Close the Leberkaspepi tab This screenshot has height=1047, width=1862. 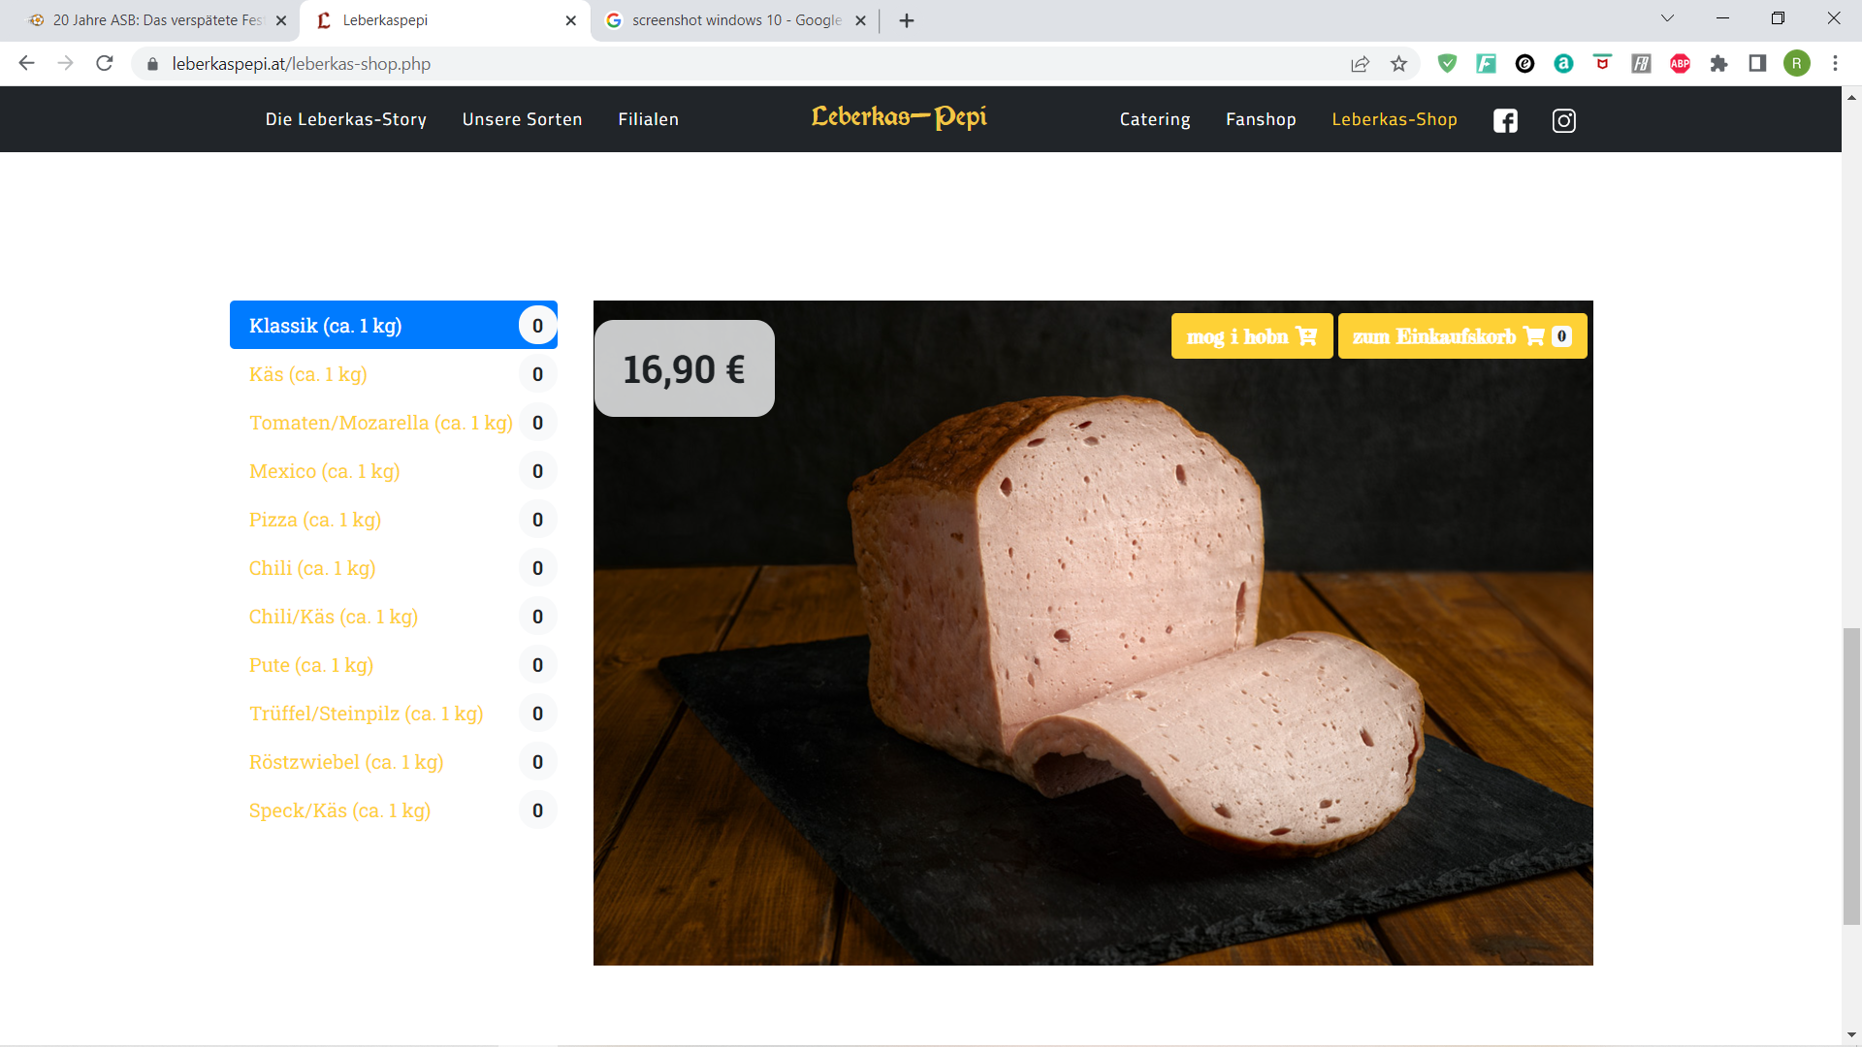click(x=570, y=20)
